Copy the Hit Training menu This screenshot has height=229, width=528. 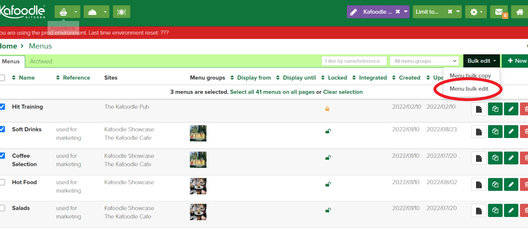[495, 109]
